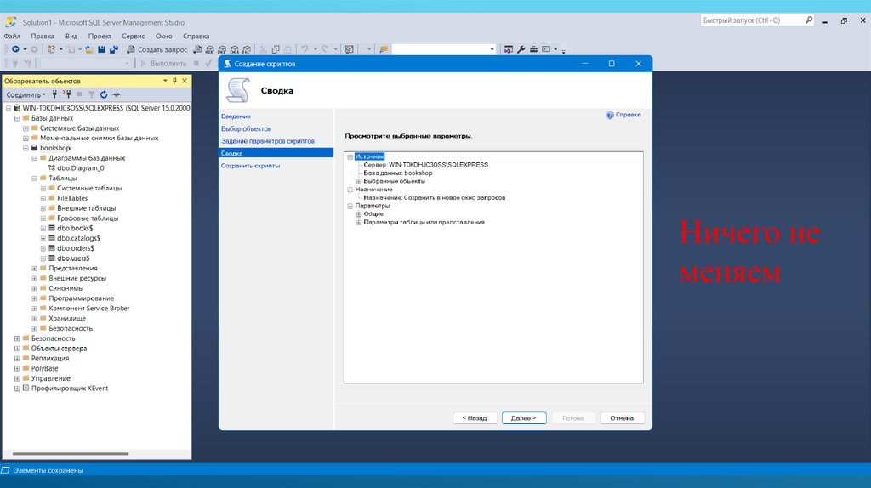Go to the Введение wizard step
The height and width of the screenshot is (488, 871).
coord(236,116)
